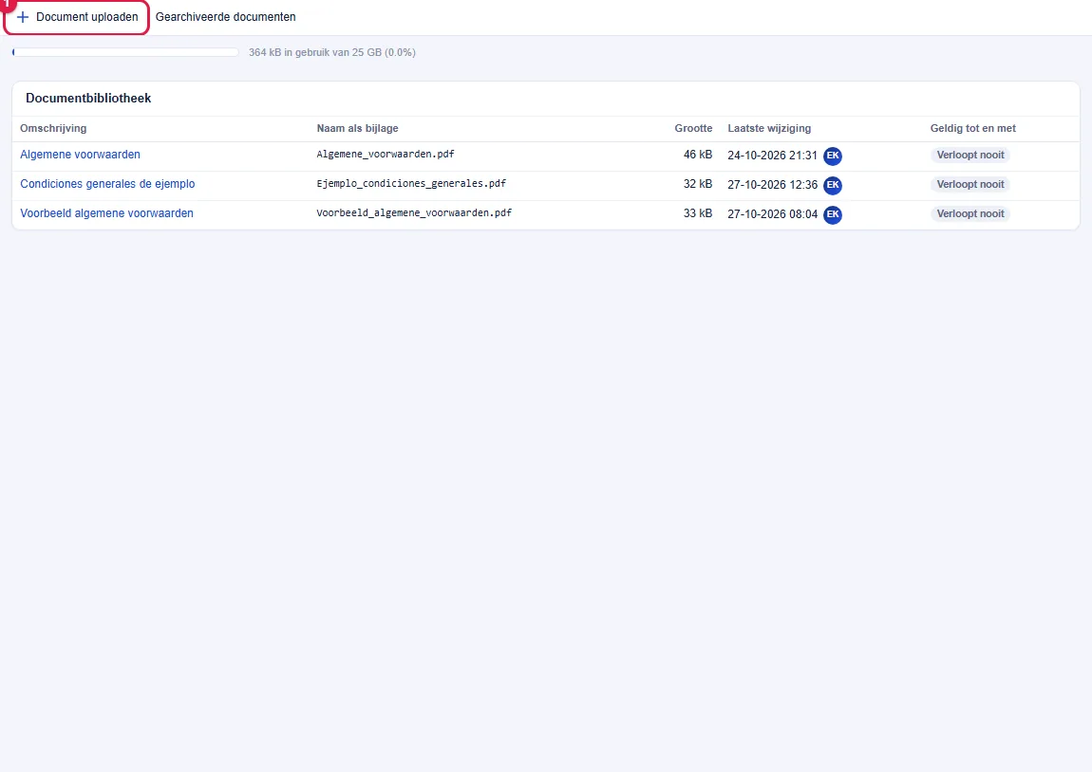Image resolution: width=1092 pixels, height=772 pixels.
Task: Click Verloopt nooit badge for Ejemplo_condiciones_generales.pdf
Action: 970,184
